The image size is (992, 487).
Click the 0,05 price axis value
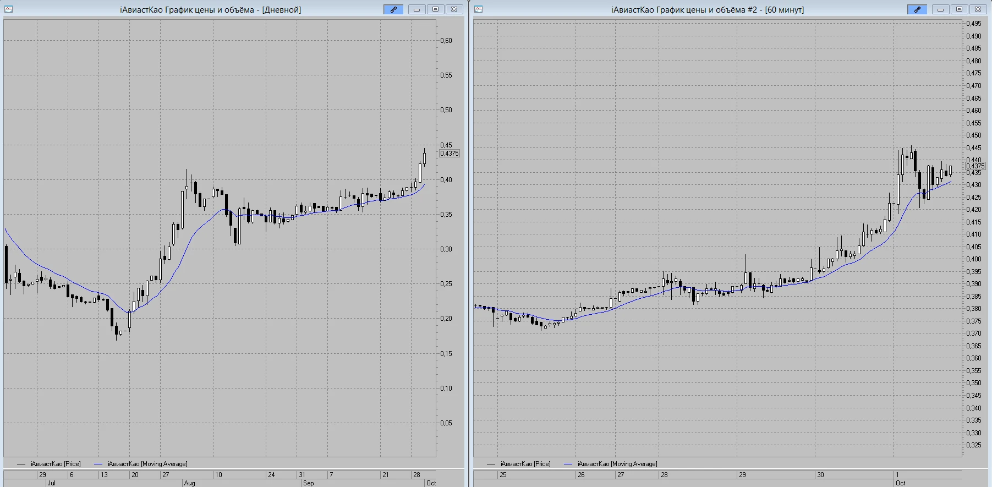pyautogui.click(x=446, y=423)
